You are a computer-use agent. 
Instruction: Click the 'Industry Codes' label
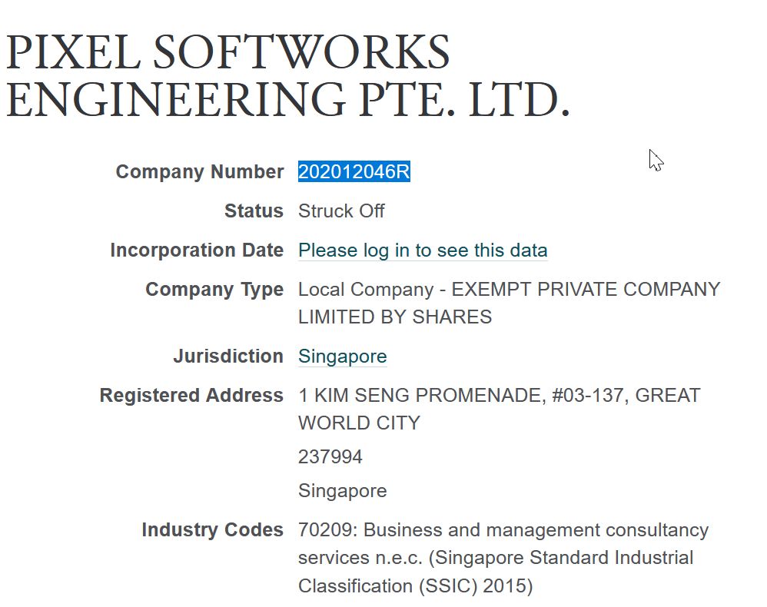(212, 529)
